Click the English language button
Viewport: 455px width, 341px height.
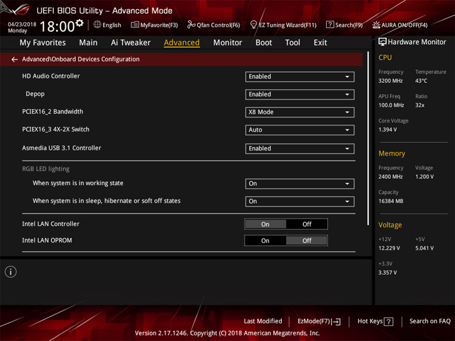coord(112,25)
